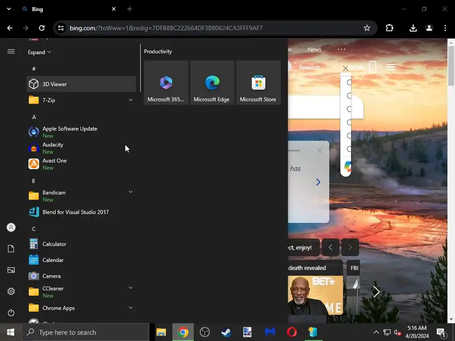This screenshot has height=341, width=455.
Task: Open Blend for Visual Studio 2017
Action: click(x=81, y=212)
